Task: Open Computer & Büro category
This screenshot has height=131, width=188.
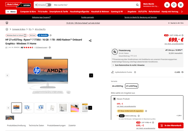Action: tap(28, 12)
